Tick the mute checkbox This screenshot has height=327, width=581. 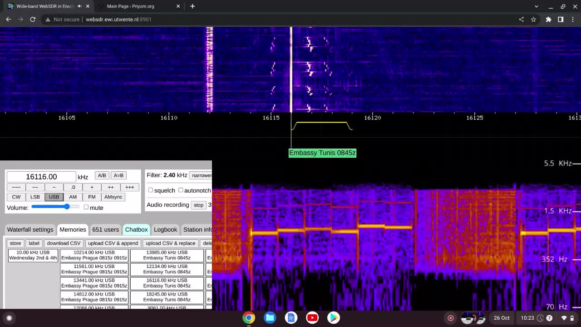pyautogui.click(x=86, y=207)
